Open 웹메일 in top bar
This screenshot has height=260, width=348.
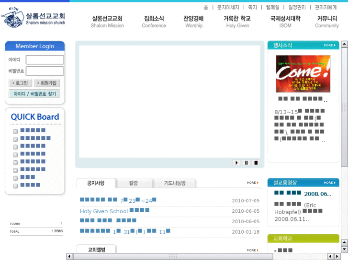(272, 8)
